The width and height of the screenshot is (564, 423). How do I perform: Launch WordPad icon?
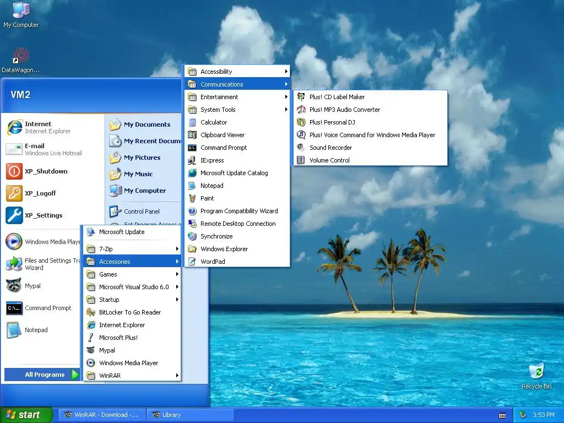[x=192, y=262]
